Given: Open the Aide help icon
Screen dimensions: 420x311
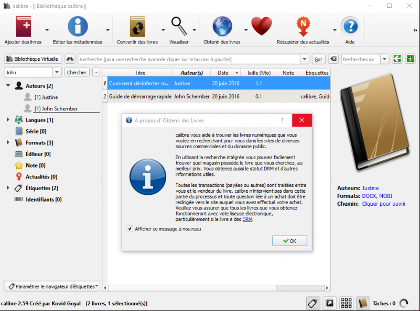Looking at the screenshot, I should click(x=350, y=27).
